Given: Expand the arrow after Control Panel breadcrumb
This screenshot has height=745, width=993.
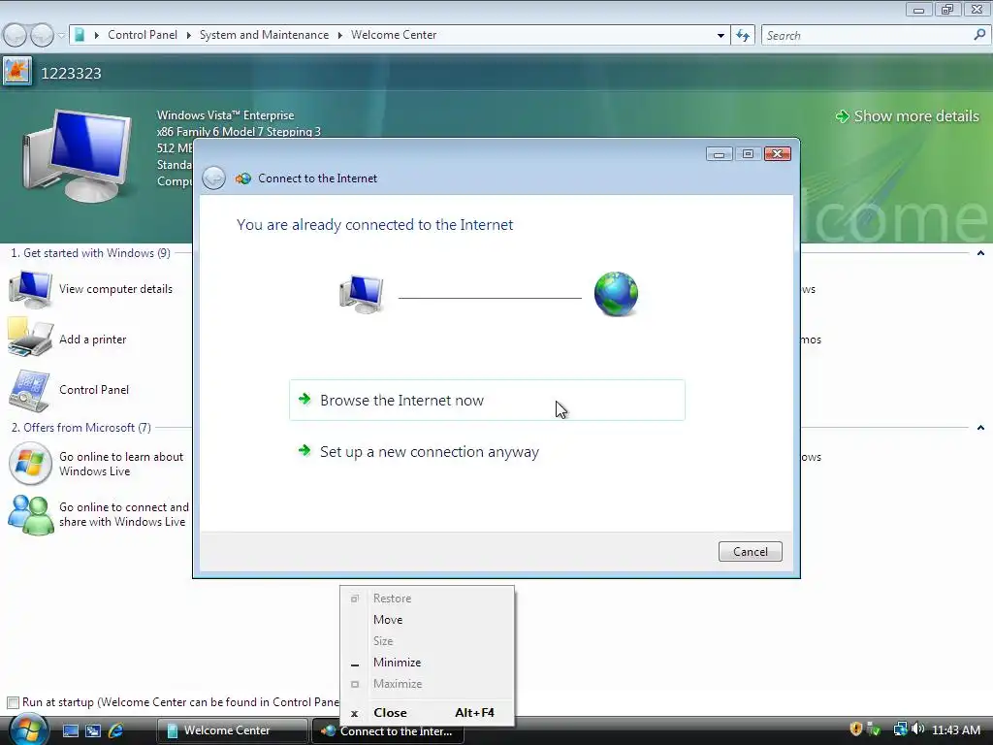Looking at the screenshot, I should click(x=189, y=35).
